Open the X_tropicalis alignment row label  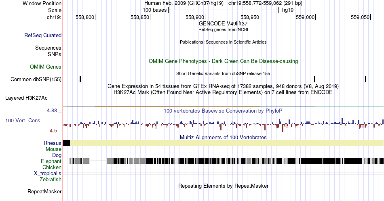pyautogui.click(x=48, y=173)
